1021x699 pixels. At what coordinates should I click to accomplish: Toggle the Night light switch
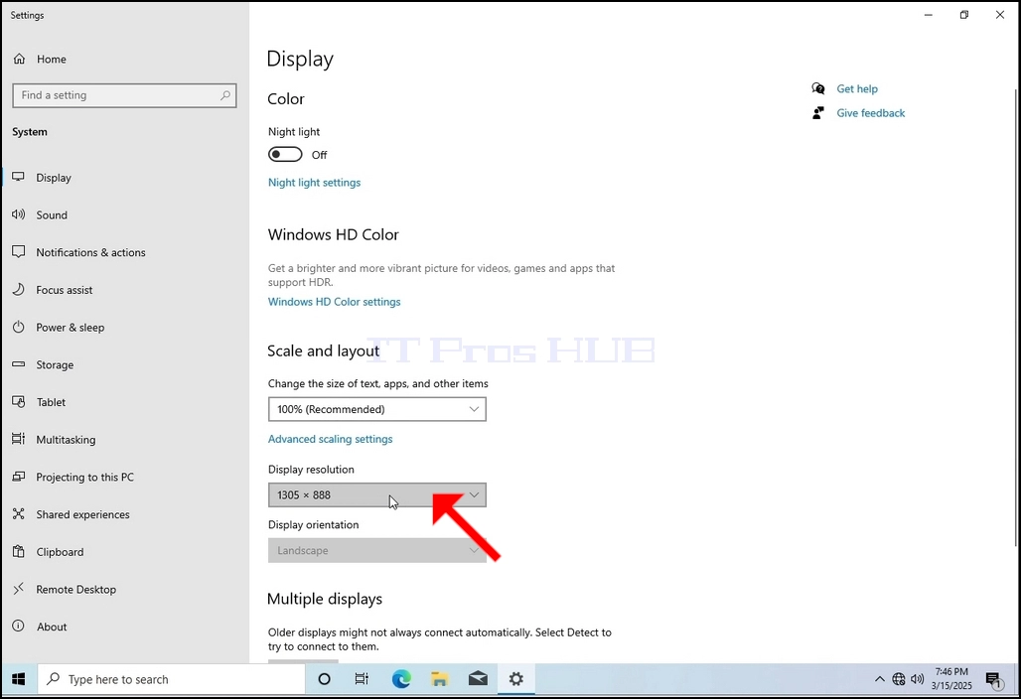point(285,154)
